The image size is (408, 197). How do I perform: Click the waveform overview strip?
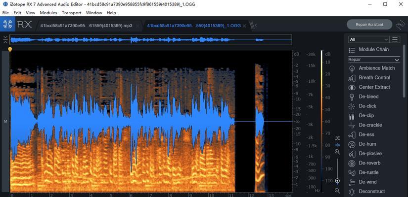[x=151, y=40]
